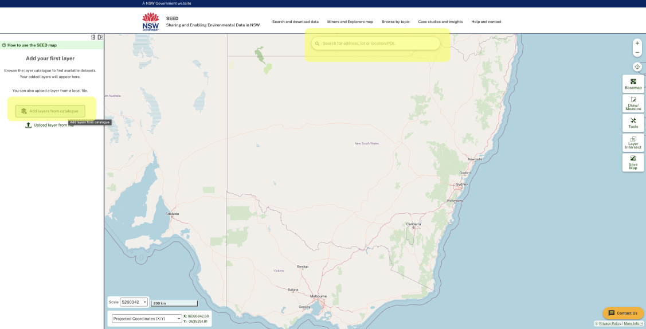Screen dimensions: 646x329
Task: Click the left panel dock icon
Action: tap(93, 37)
